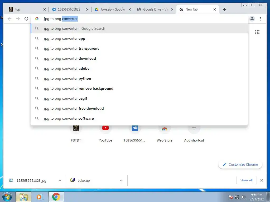
Task: Open the Action Center flag icon
Action: click(231, 197)
